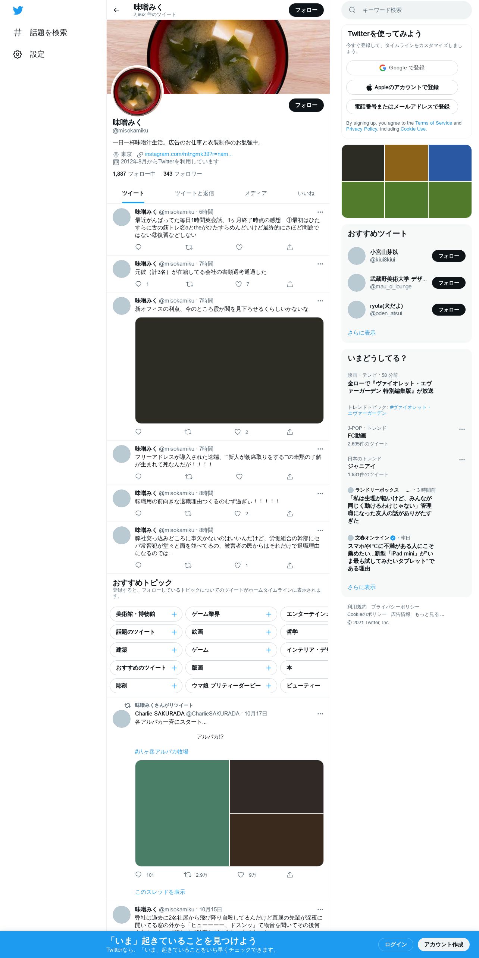Open 話題を検索 explore hashtag icon

[x=18, y=32]
